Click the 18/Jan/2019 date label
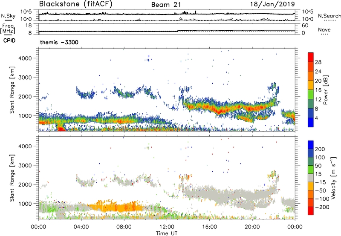The image size is (341, 236). point(272,4)
